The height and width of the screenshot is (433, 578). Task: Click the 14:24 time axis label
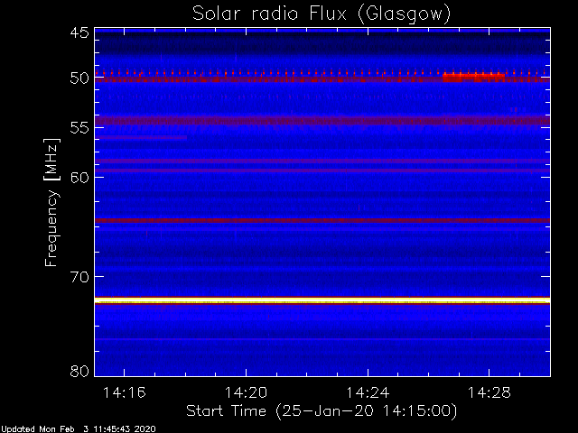pos(368,392)
